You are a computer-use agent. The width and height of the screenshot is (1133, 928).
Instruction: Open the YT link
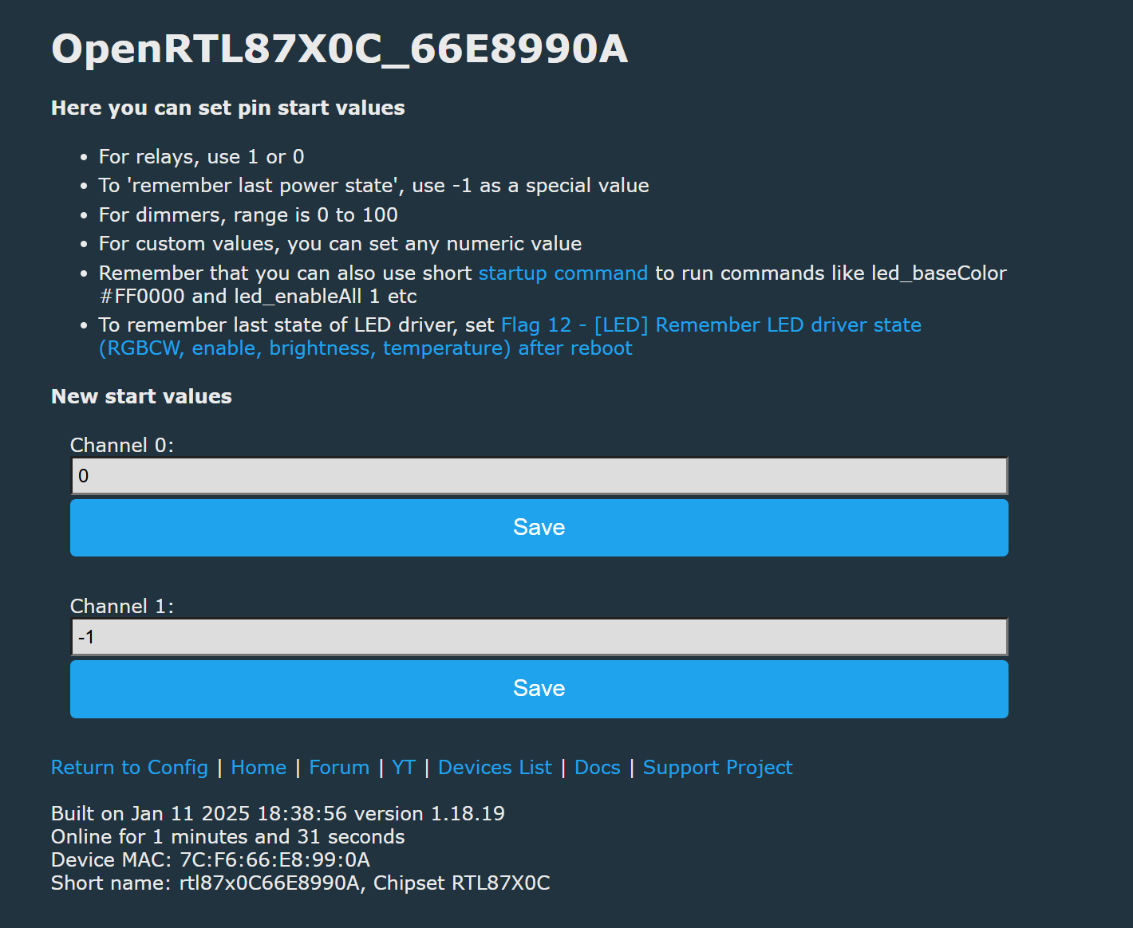click(x=404, y=768)
